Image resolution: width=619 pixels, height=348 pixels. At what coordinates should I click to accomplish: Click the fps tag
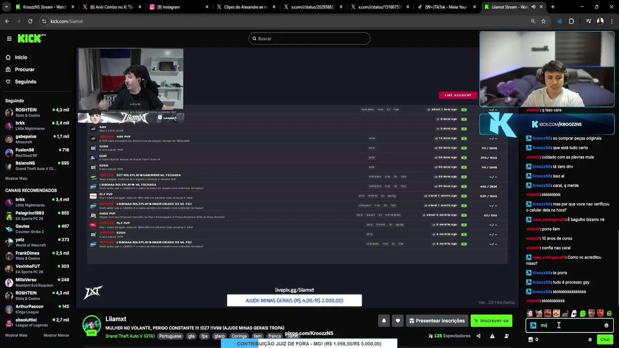click(205, 336)
